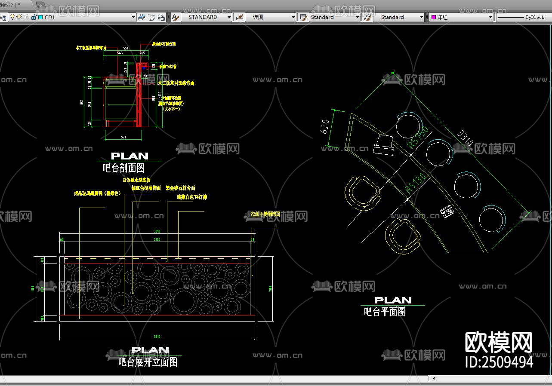Select the 620 dimension text in plan view

[325, 127]
